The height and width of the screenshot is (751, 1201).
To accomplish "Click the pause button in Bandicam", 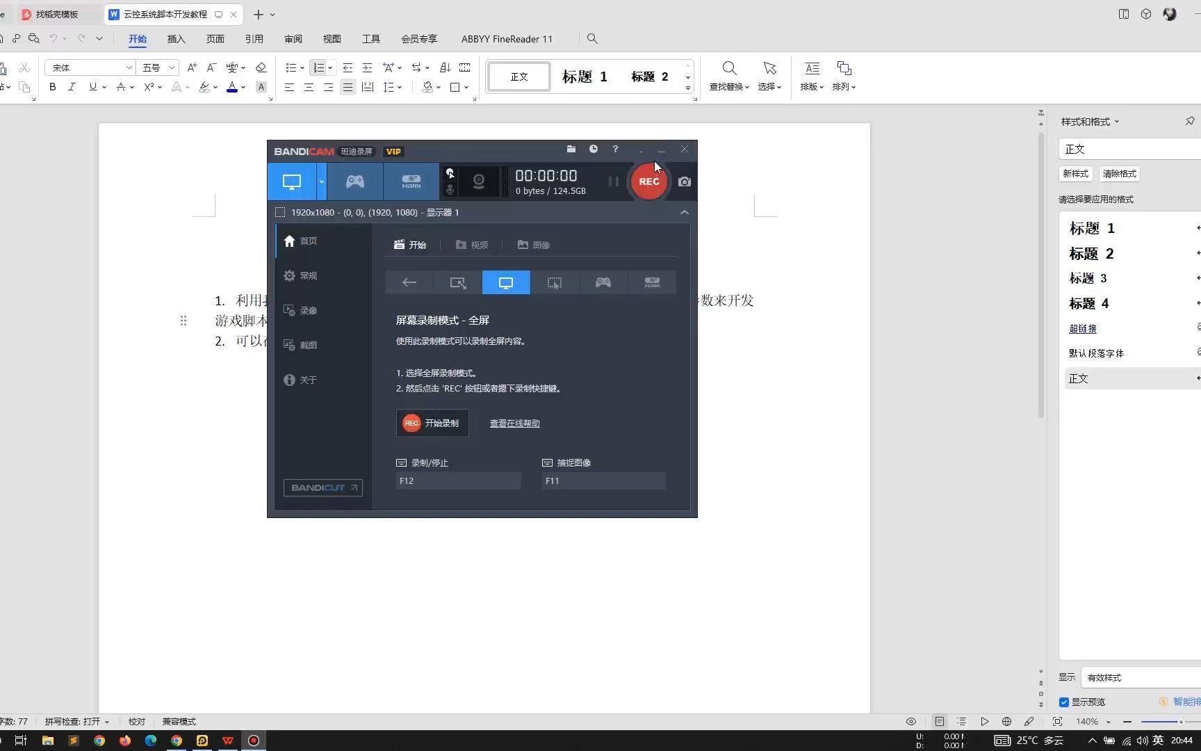I will 613,181.
